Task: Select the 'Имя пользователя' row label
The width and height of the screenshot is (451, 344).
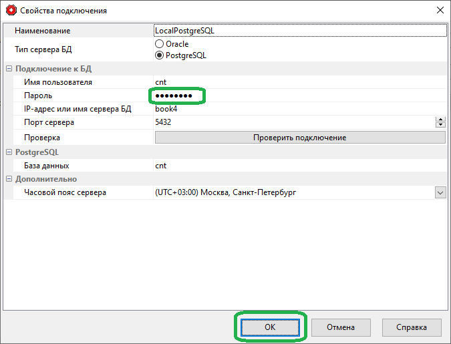Action: (x=58, y=82)
